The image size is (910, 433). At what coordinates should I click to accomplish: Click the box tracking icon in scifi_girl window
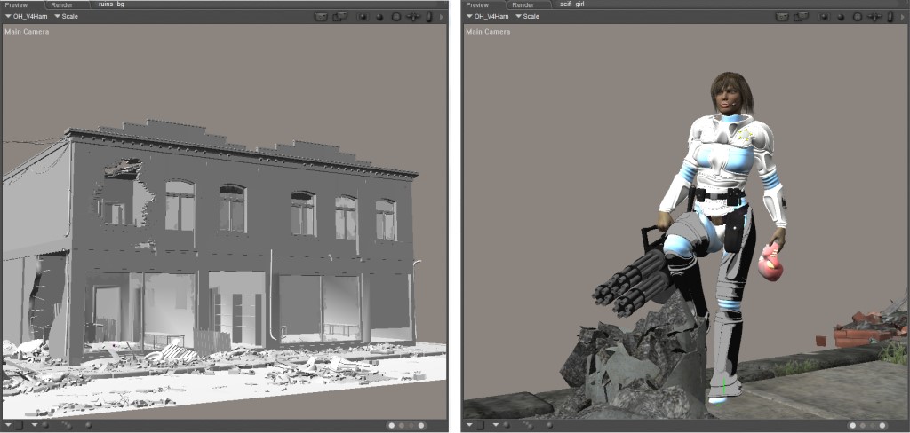click(x=824, y=17)
